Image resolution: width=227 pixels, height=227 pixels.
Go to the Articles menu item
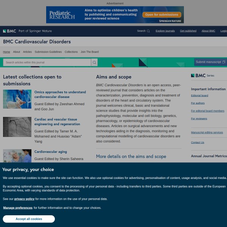click(27, 52)
